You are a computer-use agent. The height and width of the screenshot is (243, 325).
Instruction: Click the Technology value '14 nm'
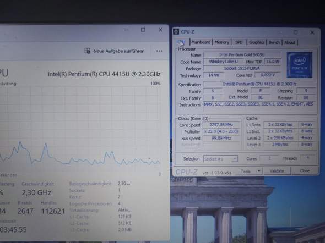coord(214,75)
